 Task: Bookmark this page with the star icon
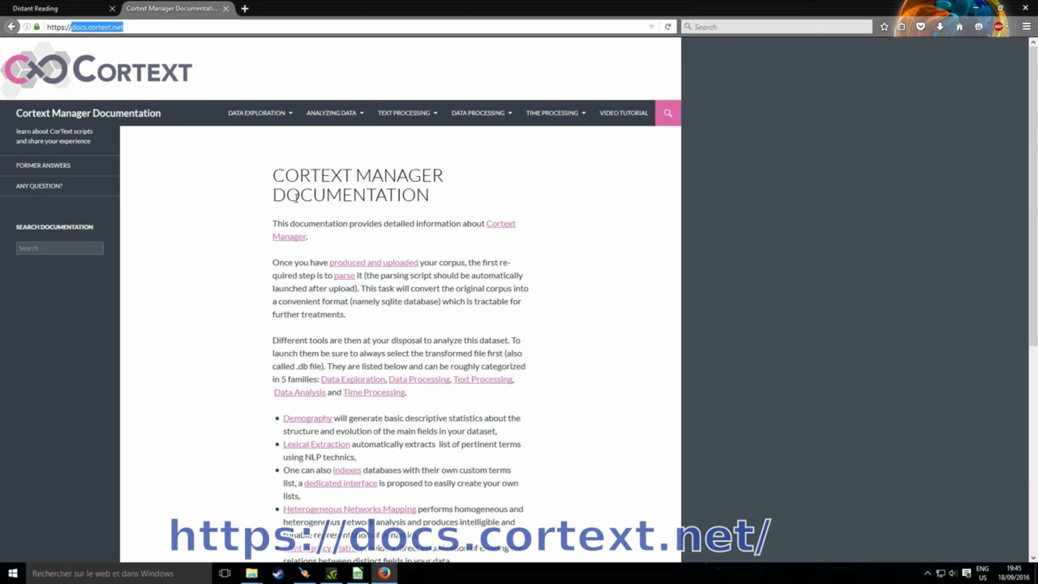(x=884, y=27)
